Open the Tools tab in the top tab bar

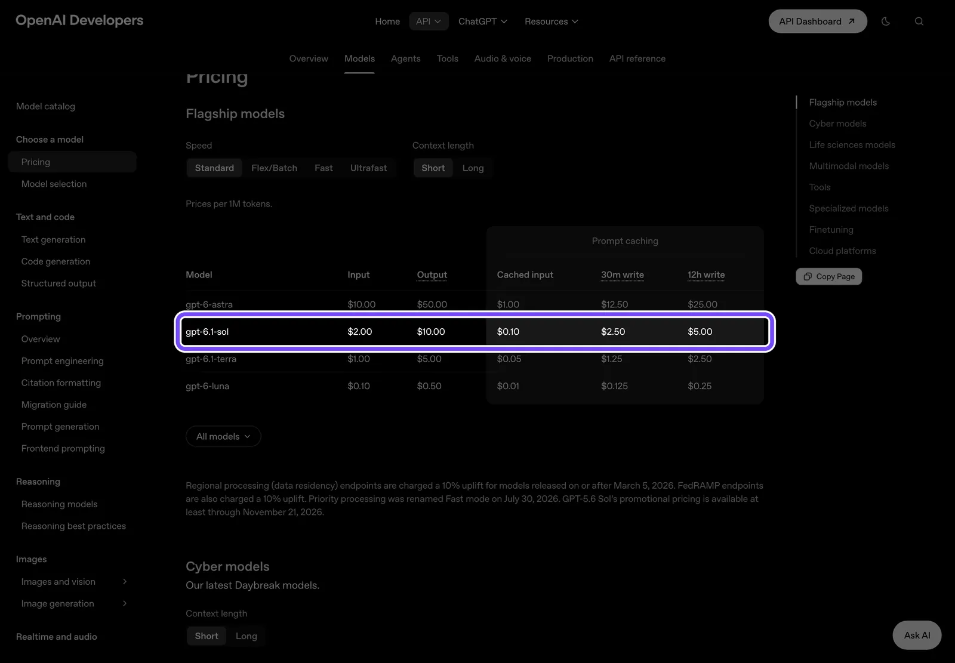(x=448, y=58)
